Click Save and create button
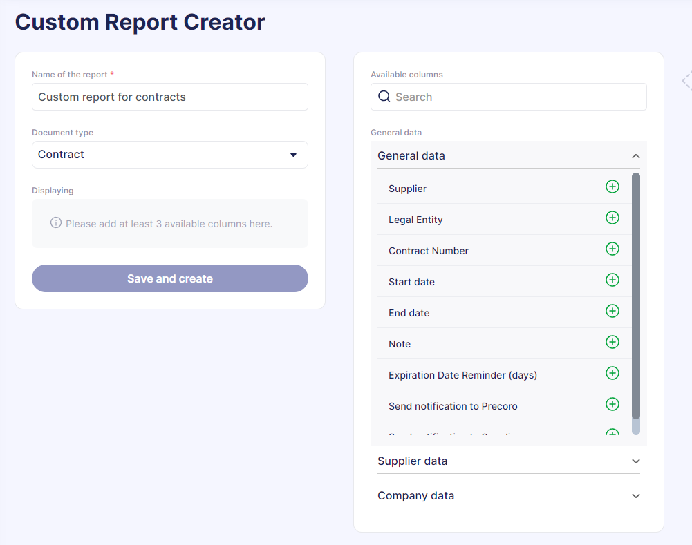 coord(170,278)
